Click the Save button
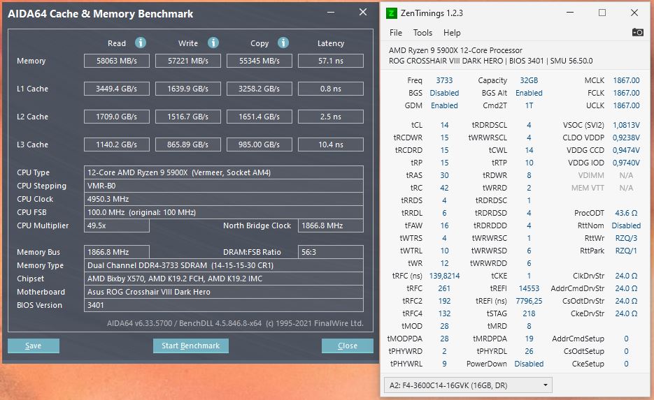654x400 pixels. tap(34, 346)
